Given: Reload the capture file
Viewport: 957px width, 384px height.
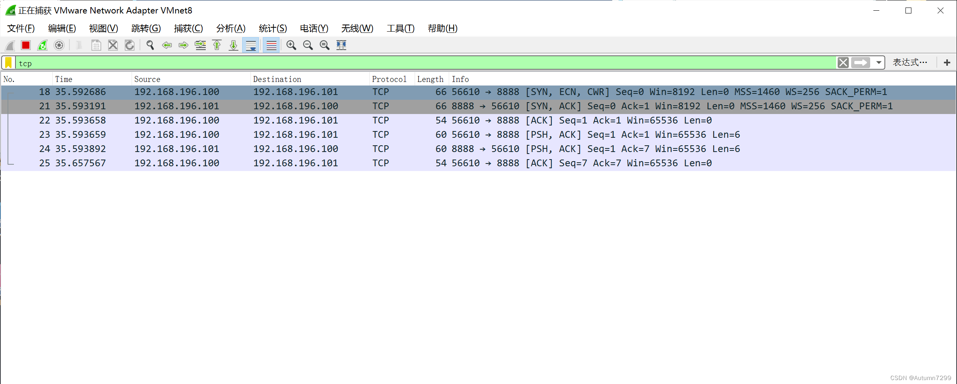Looking at the screenshot, I should point(130,46).
